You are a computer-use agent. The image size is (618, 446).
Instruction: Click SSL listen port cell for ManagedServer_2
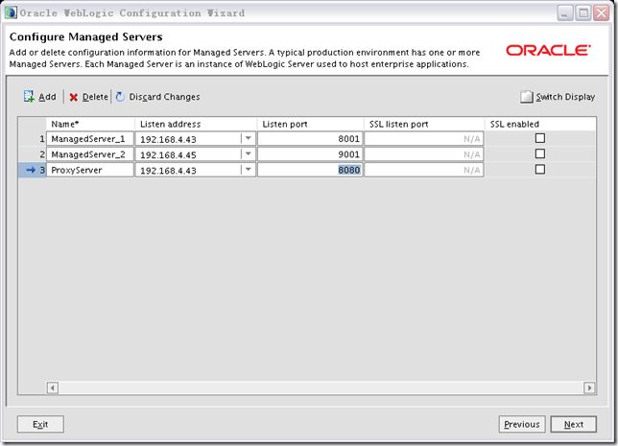point(424,154)
